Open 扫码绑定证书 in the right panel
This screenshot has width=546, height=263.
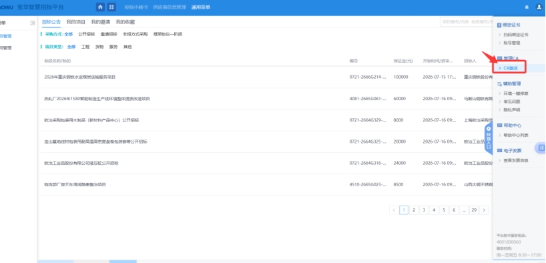(x=516, y=35)
